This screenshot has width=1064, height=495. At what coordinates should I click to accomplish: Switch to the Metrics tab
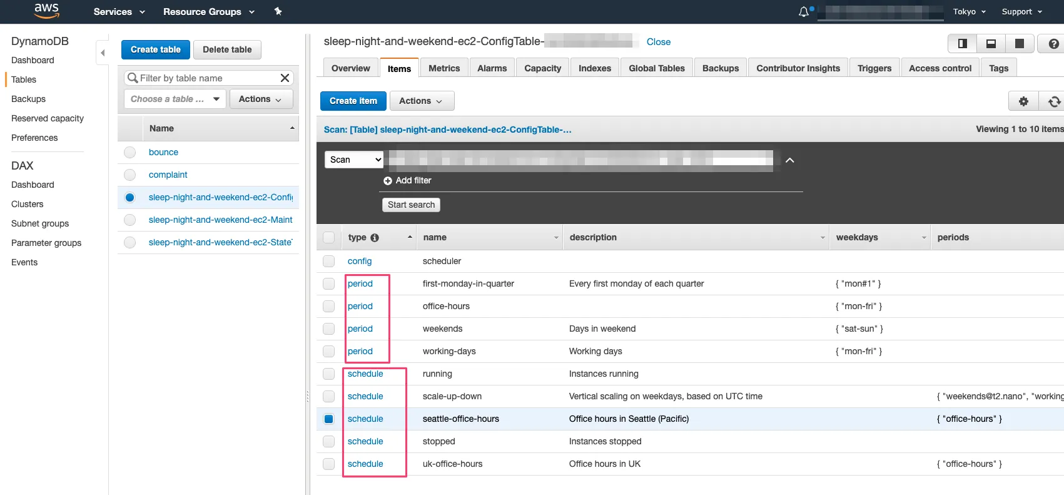[x=443, y=68]
